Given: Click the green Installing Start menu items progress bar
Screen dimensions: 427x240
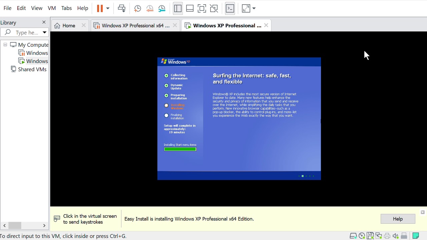Looking at the screenshot, I should coord(180,149).
